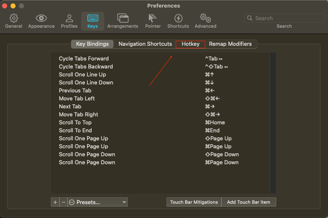Screen dimensions: 328x218
Task: Open the Pointer preferences pane
Action: tap(153, 21)
